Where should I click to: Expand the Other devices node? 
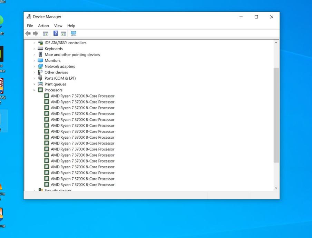click(x=34, y=72)
